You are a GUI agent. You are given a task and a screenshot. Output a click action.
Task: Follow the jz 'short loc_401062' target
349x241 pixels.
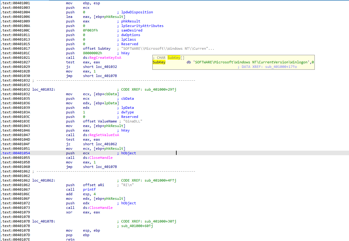(100, 144)
